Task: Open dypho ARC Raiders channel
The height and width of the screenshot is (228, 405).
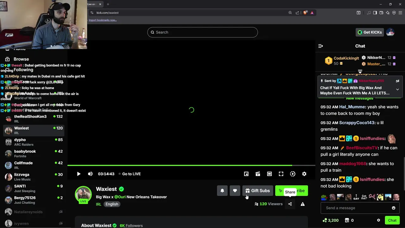Action: click(34, 142)
